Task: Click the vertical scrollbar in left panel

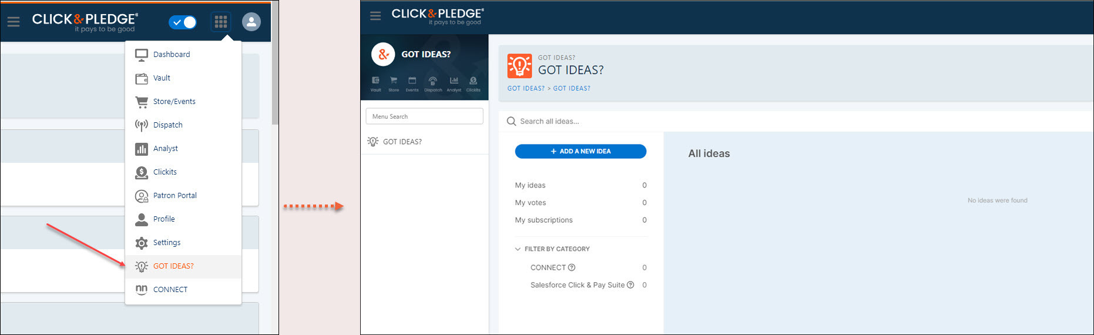Action: click(275, 63)
